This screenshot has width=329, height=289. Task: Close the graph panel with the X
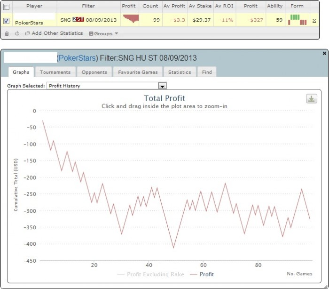click(x=324, y=53)
